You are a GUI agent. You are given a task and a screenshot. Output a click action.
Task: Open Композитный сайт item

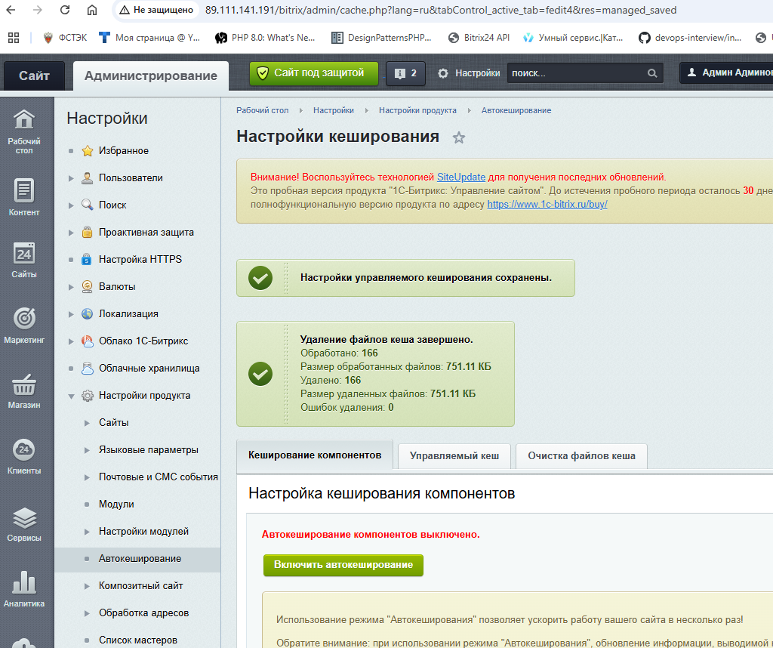coord(140,586)
